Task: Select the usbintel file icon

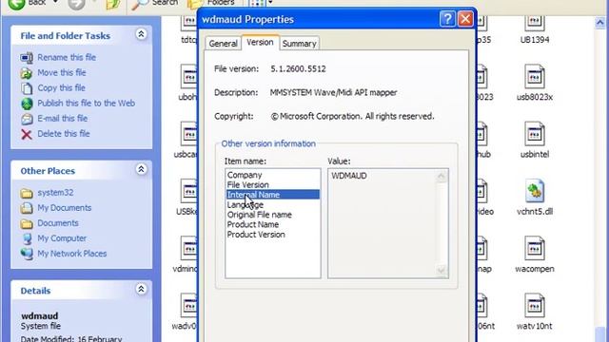Action: (535, 134)
